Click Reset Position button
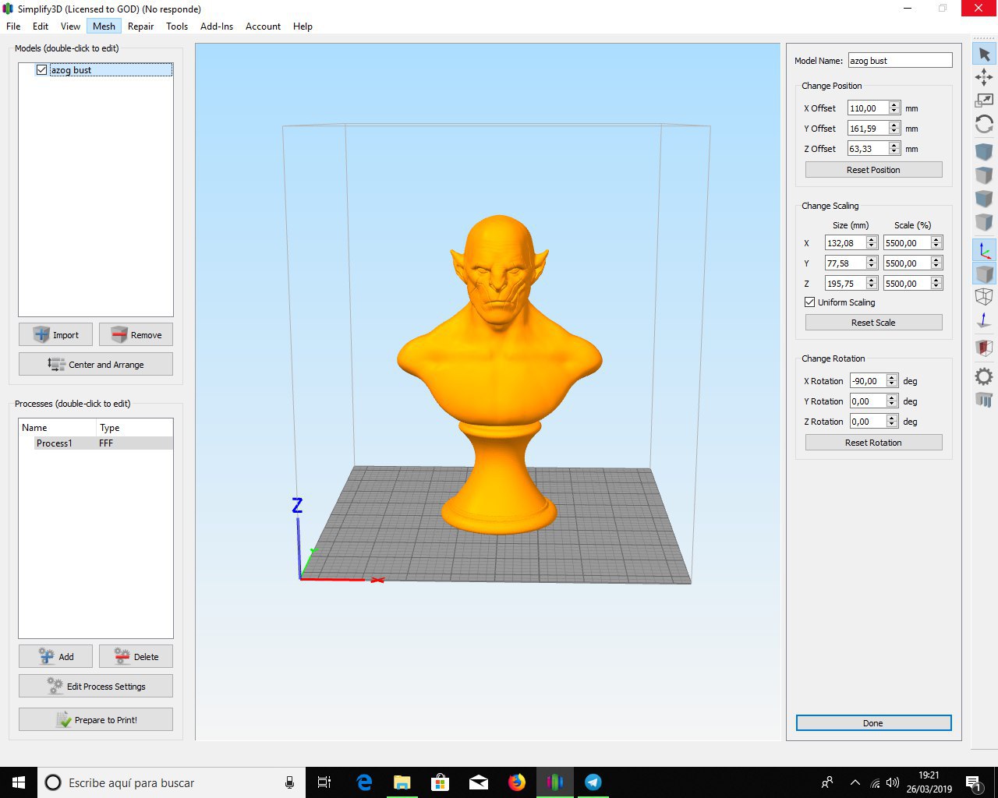Screen dimensions: 998x798 873,170
